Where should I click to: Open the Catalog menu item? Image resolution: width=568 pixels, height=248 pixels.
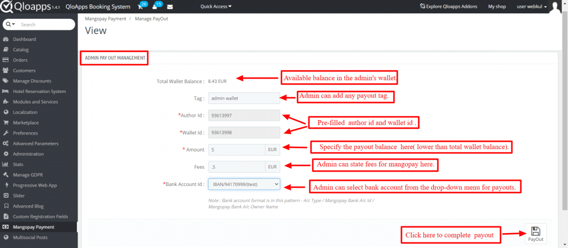(21, 49)
